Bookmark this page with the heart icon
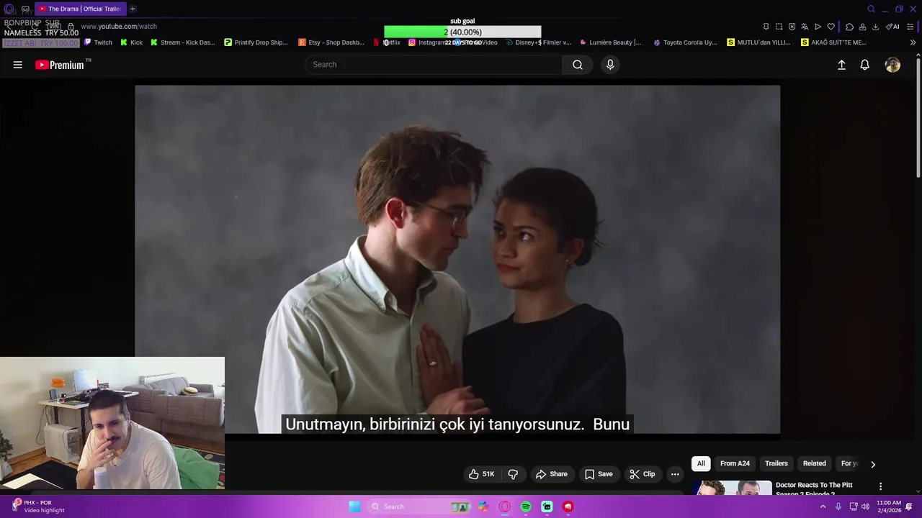Screen dimensions: 922x518 (831, 27)
